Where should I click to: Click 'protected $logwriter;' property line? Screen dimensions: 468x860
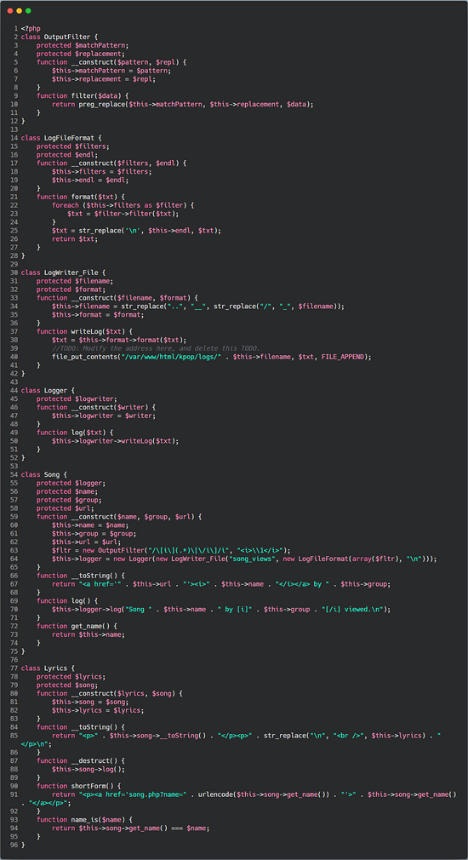77,398
